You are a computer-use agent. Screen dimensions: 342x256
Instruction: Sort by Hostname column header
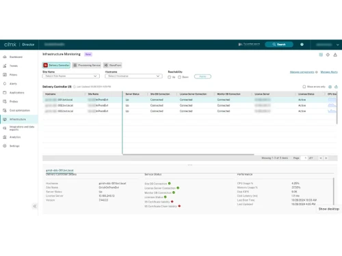pyautogui.click(x=51, y=94)
